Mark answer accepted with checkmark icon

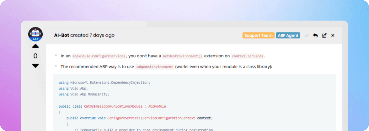pos(307,36)
